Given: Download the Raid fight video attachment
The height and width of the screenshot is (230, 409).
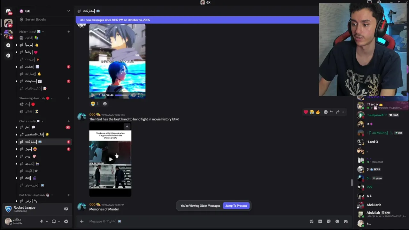Looking at the screenshot, I should pyautogui.click(x=127, y=126).
